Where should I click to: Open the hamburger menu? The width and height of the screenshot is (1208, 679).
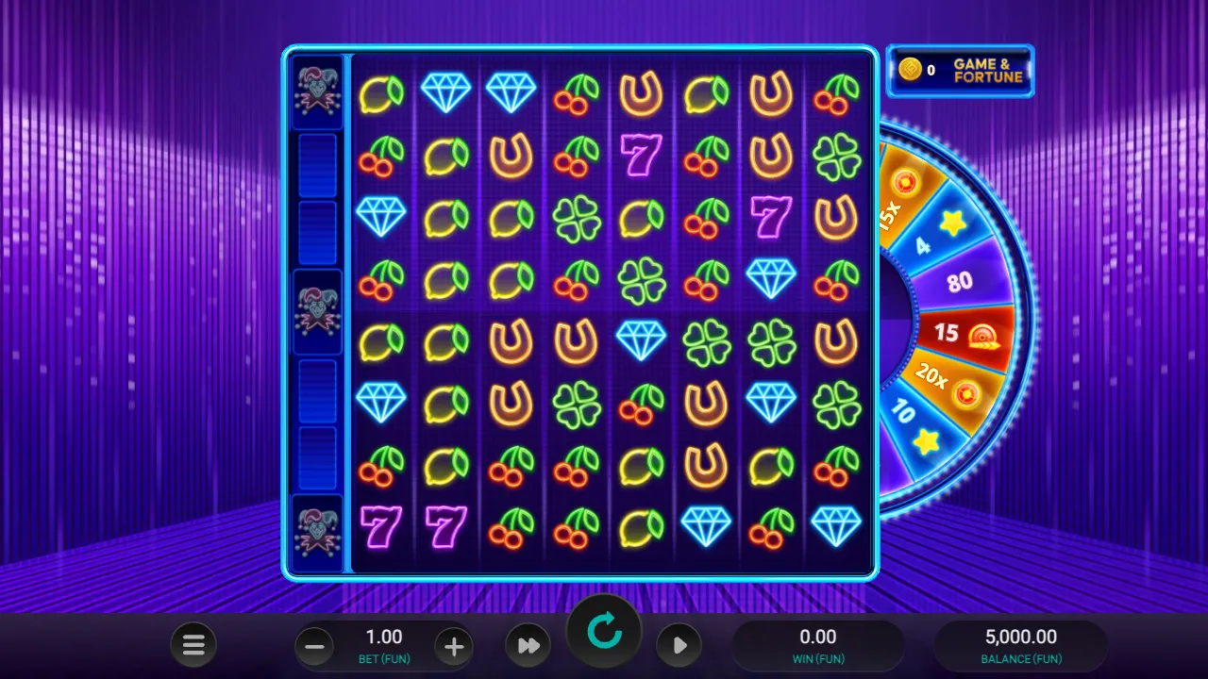[x=193, y=646]
